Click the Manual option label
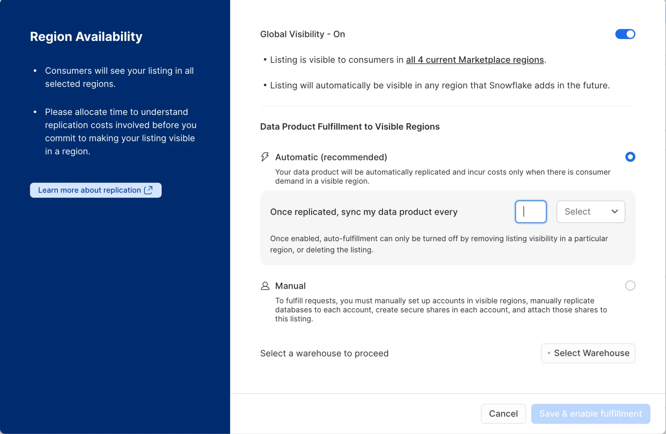The width and height of the screenshot is (666, 434). coord(290,286)
